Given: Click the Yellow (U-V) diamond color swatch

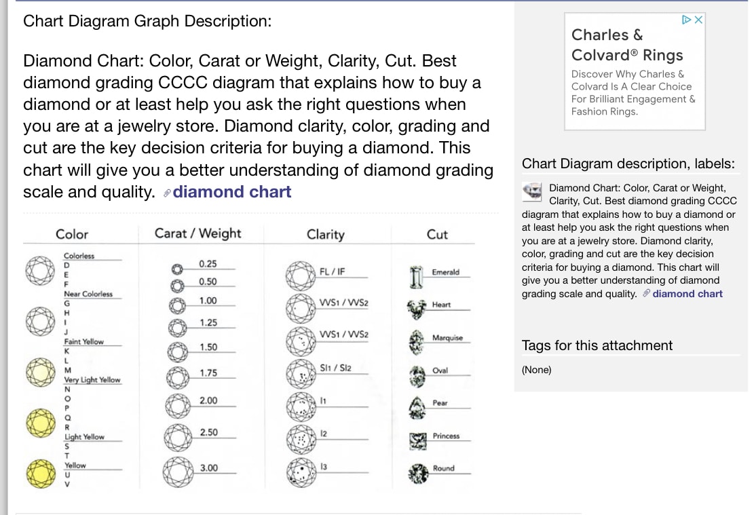Looking at the screenshot, I should [38, 473].
